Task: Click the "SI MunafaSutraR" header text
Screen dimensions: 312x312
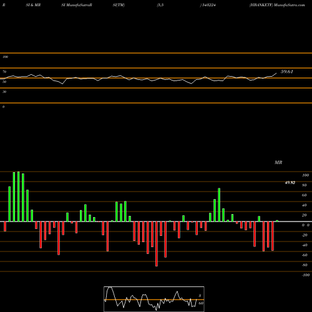Action: pyautogui.click(x=77, y=5)
